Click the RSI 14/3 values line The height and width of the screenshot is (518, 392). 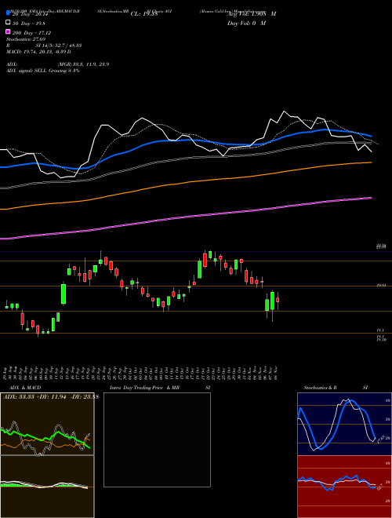(44, 46)
